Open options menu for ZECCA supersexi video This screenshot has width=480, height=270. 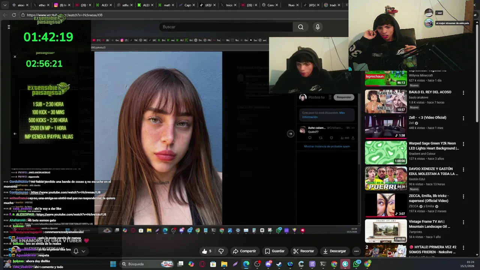(x=463, y=196)
